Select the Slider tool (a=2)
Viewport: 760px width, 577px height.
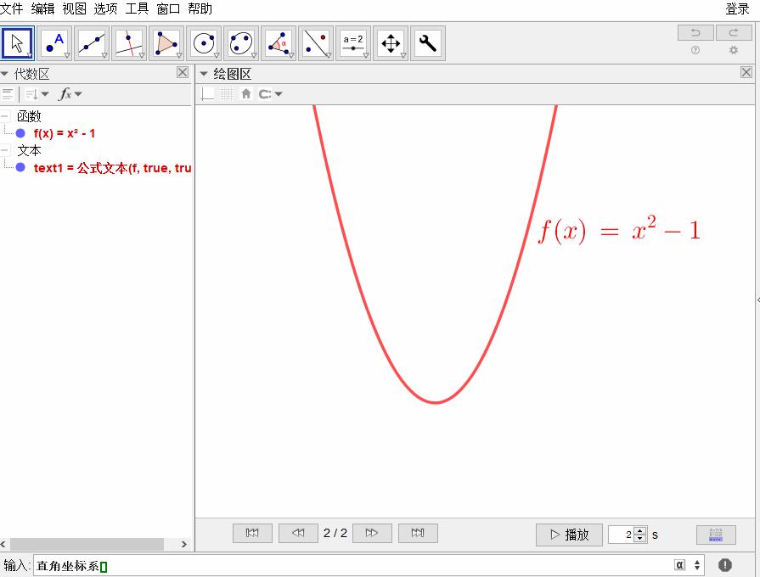(353, 42)
